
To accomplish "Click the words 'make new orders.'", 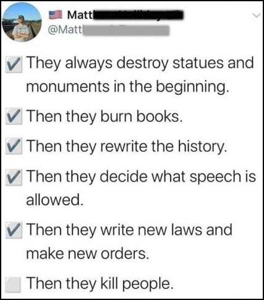I will pos(88,254).
